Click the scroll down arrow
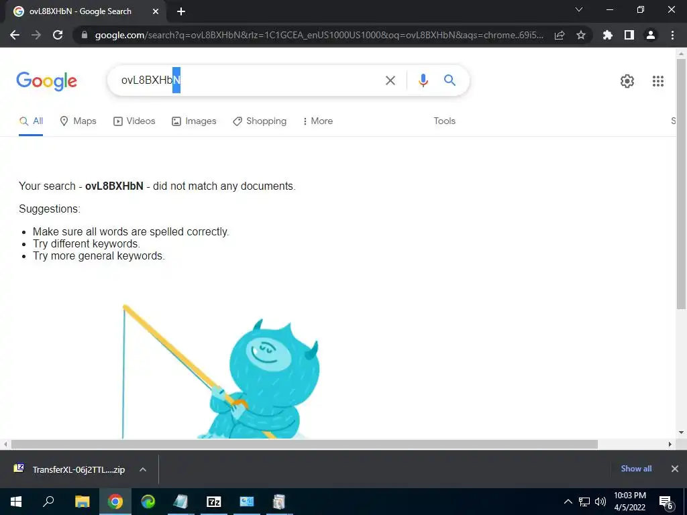687x515 pixels. click(682, 433)
